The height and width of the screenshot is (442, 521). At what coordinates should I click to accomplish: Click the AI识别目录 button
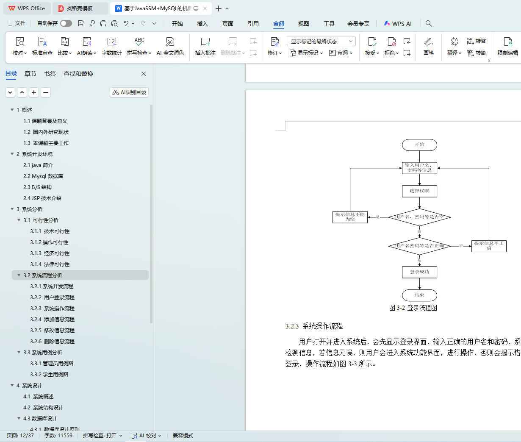129,92
